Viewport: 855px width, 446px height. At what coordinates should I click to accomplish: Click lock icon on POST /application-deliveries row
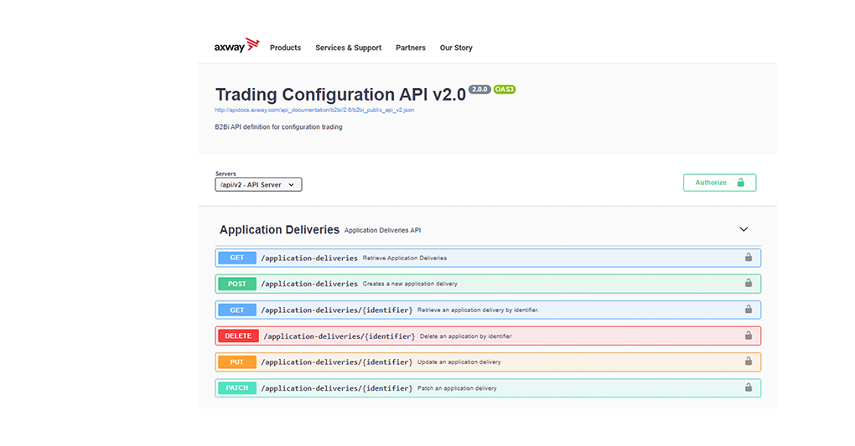click(748, 284)
